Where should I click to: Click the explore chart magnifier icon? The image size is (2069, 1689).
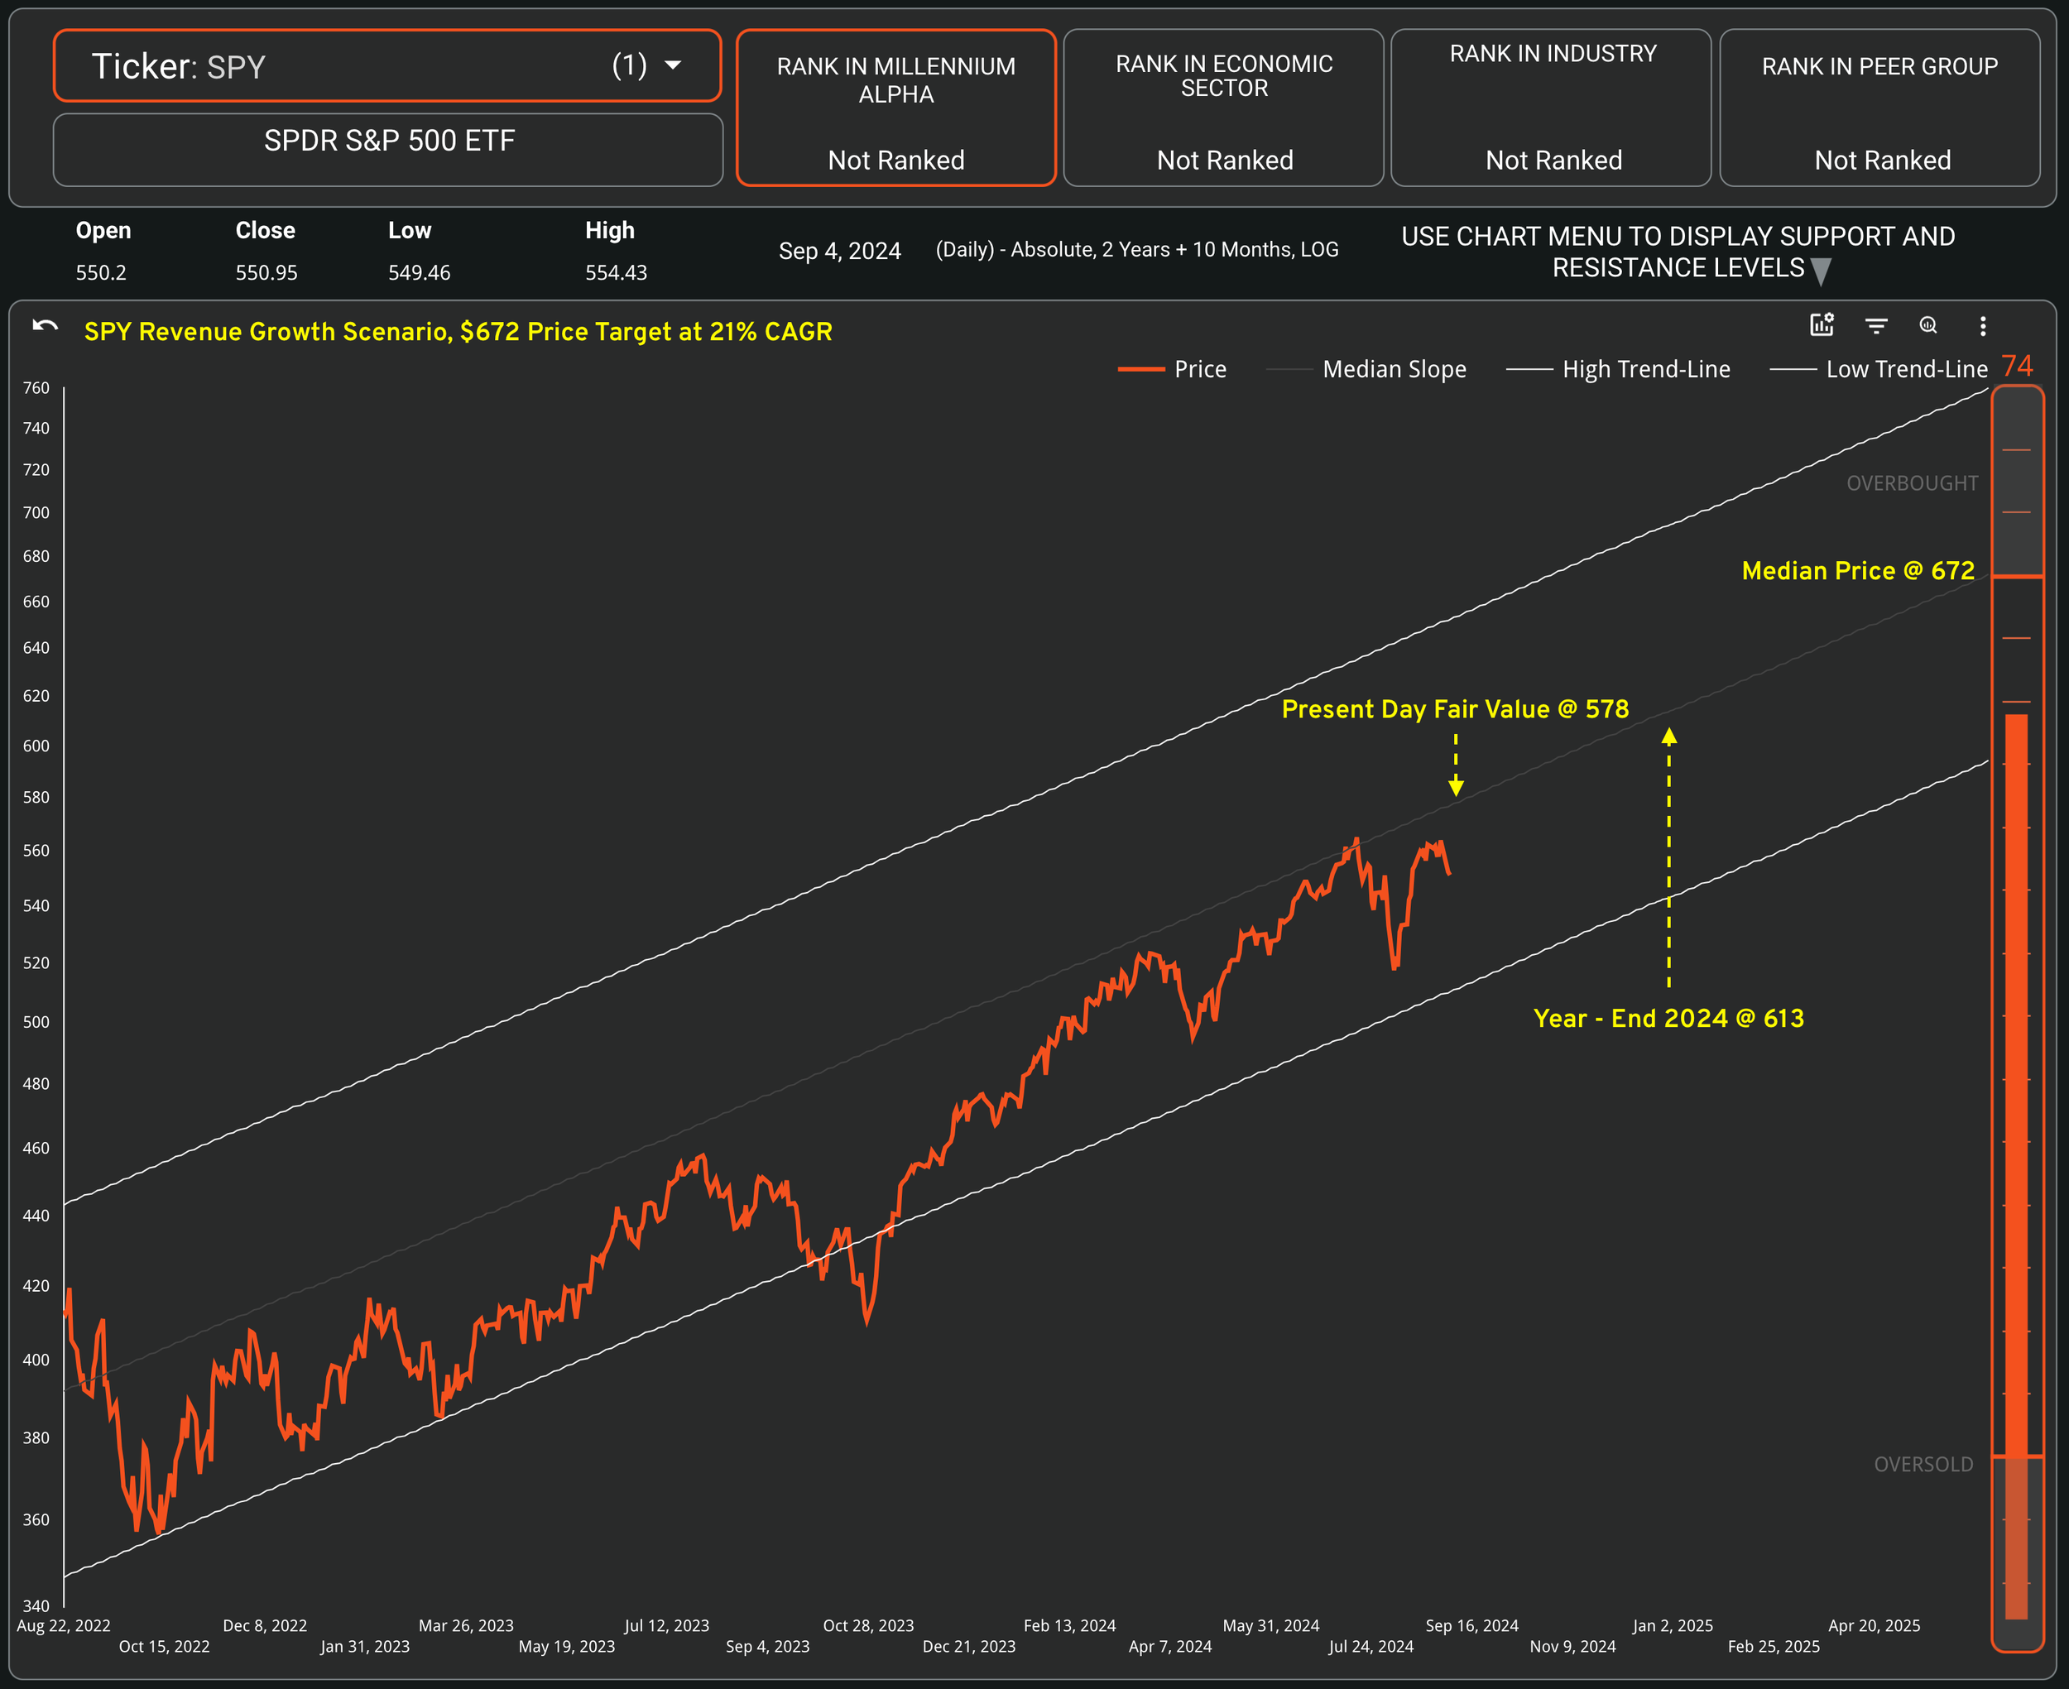click(x=1928, y=326)
